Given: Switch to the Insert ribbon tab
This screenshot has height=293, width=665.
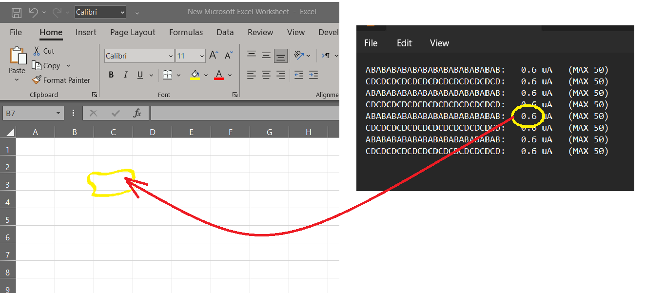Looking at the screenshot, I should (x=86, y=32).
